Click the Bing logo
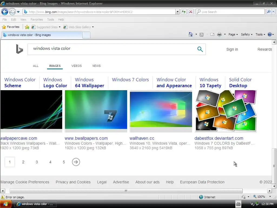The image size is (277, 208). (x=19, y=49)
